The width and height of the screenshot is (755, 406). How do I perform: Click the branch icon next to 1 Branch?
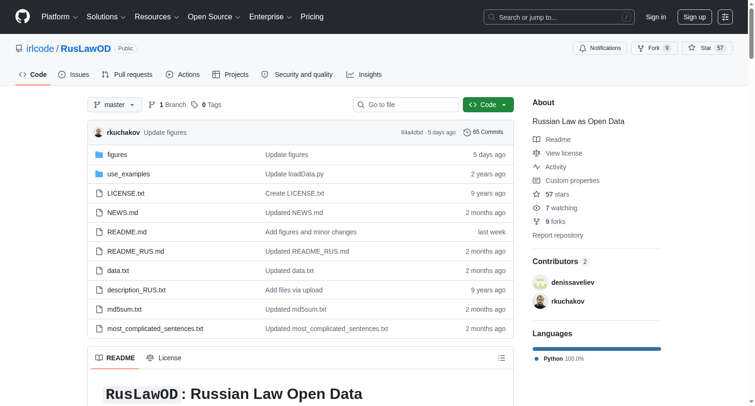pos(152,105)
